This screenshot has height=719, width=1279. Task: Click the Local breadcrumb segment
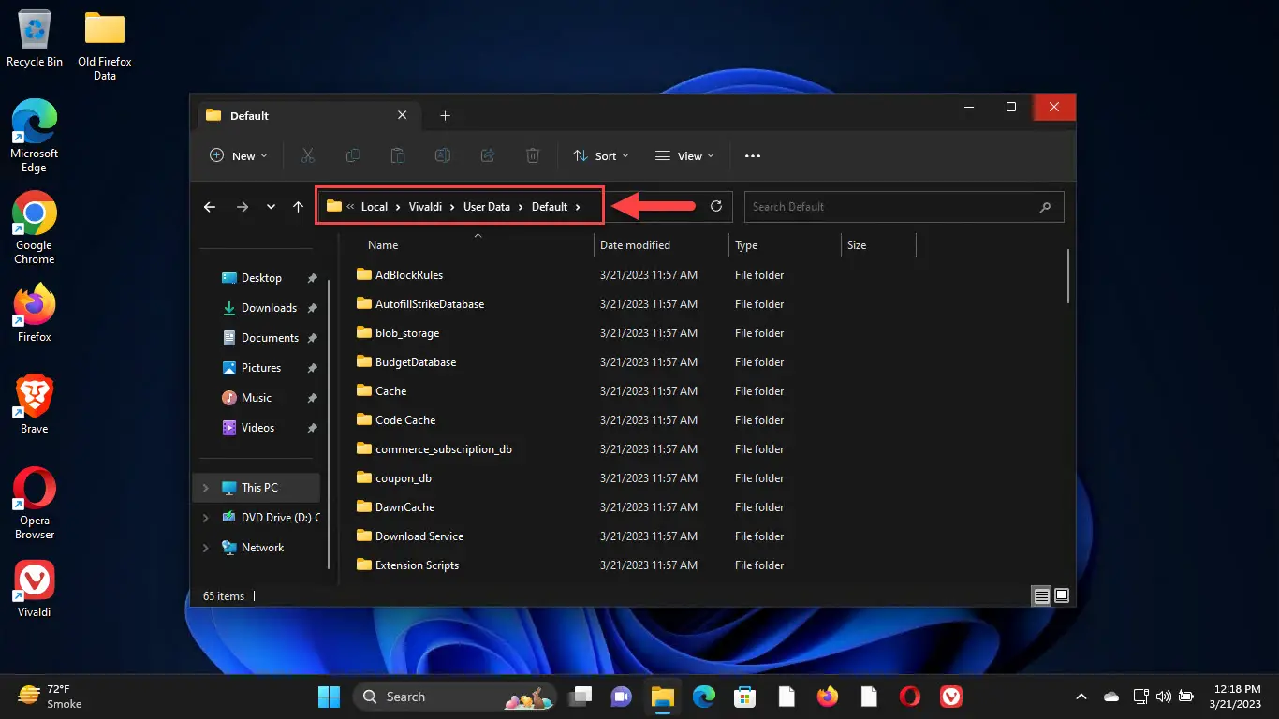coord(375,207)
